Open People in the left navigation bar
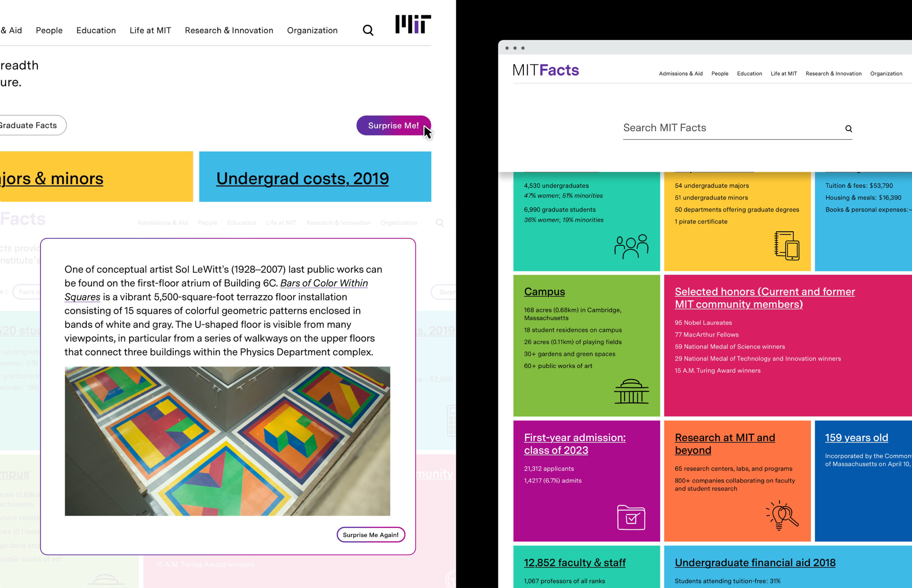This screenshot has width=912, height=588. (49, 30)
